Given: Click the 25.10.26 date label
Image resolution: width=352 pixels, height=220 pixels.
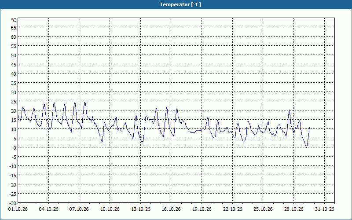Looking at the screenshot, I should tap(263, 209).
